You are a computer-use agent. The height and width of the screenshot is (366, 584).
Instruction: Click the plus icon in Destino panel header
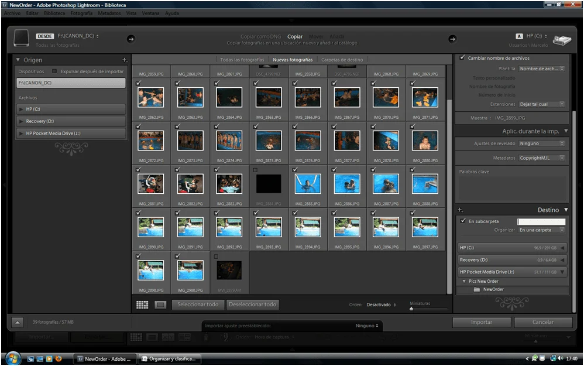[x=460, y=210]
